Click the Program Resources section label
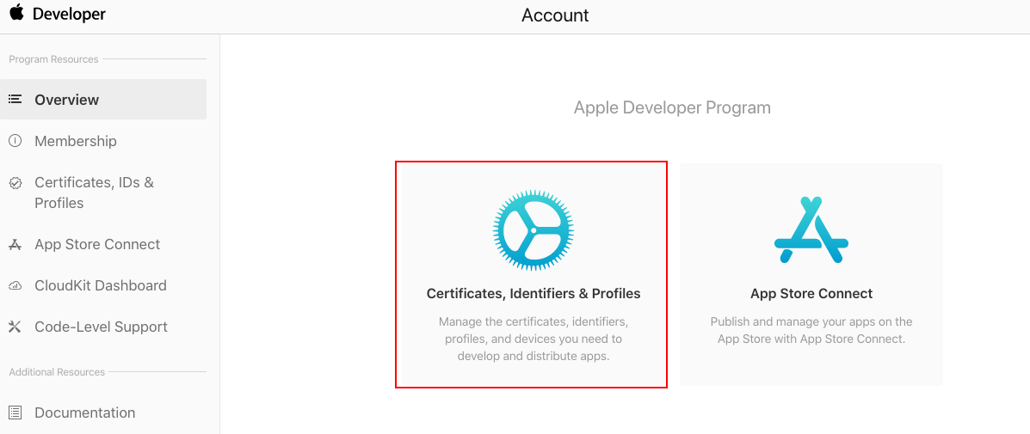 click(54, 59)
